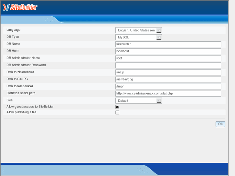Open the Language dropdown
235x176 pixels.
pyautogui.click(x=138, y=30)
